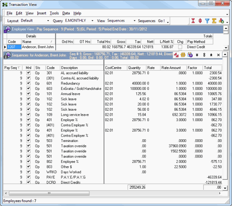Click the yellow sigma totals icon
Viewport: 232px width, 206px height.
pos(214,21)
